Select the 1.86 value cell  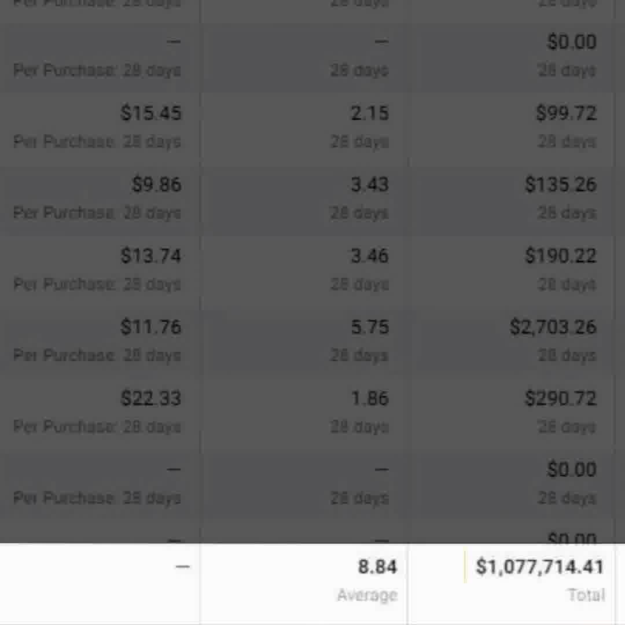(x=370, y=398)
